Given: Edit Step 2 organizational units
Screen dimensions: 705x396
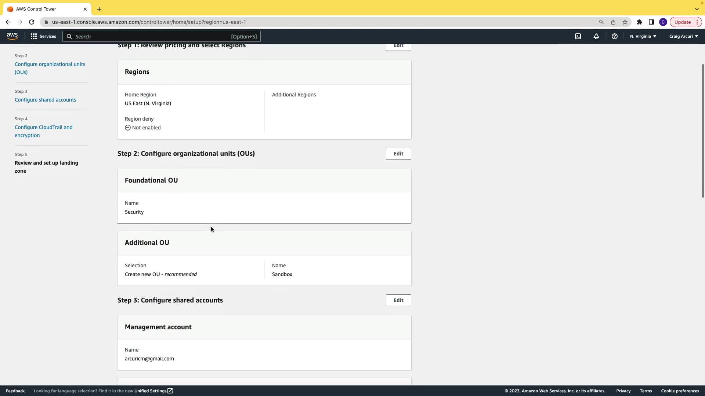Looking at the screenshot, I should point(398,154).
